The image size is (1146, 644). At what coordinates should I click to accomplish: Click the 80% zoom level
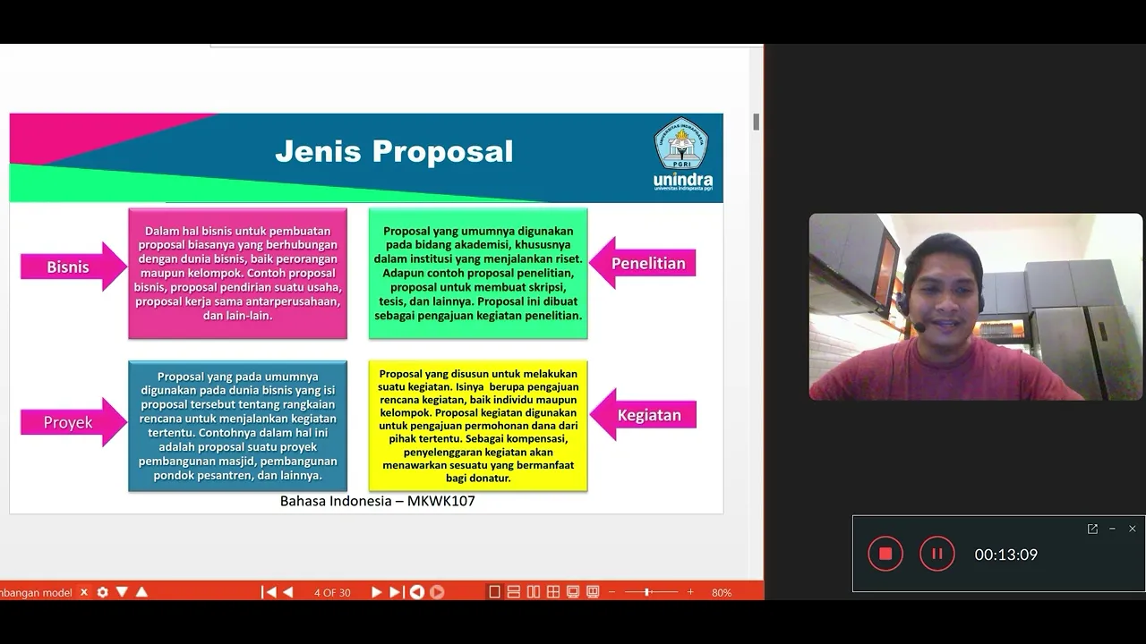point(722,593)
